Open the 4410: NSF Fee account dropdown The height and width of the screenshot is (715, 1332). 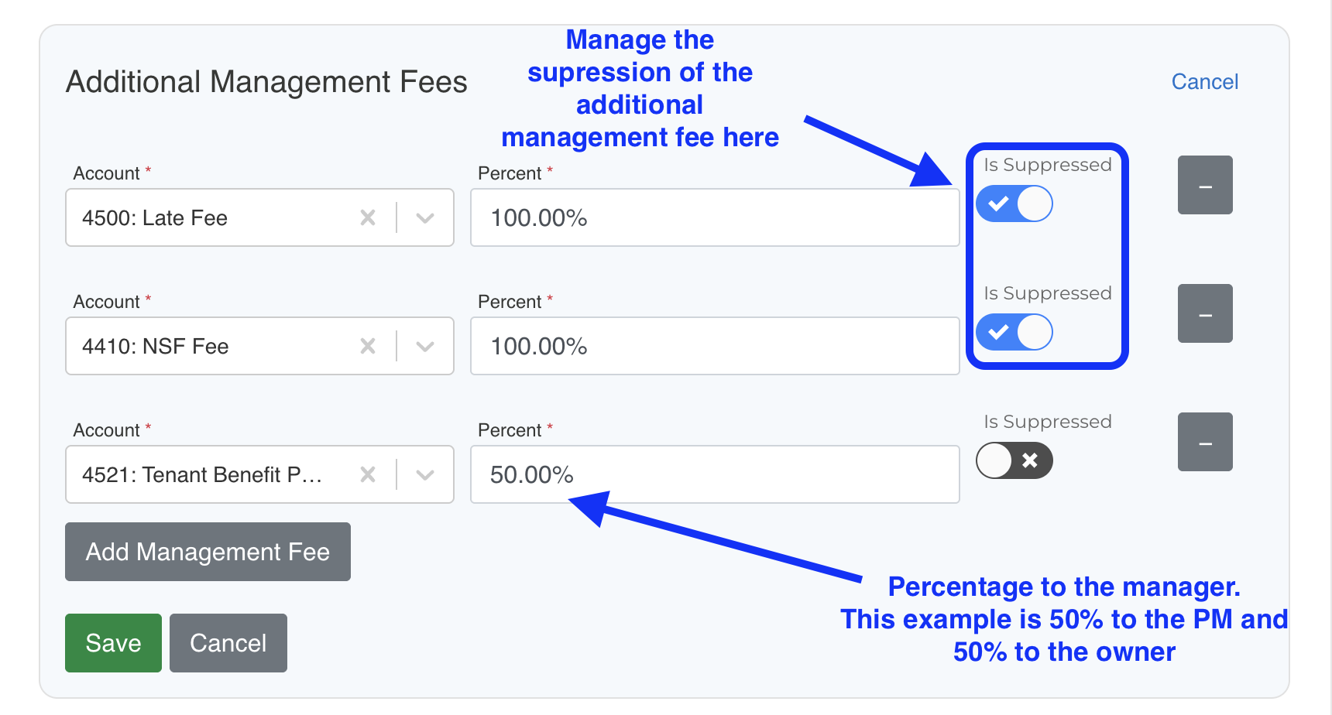tap(424, 347)
